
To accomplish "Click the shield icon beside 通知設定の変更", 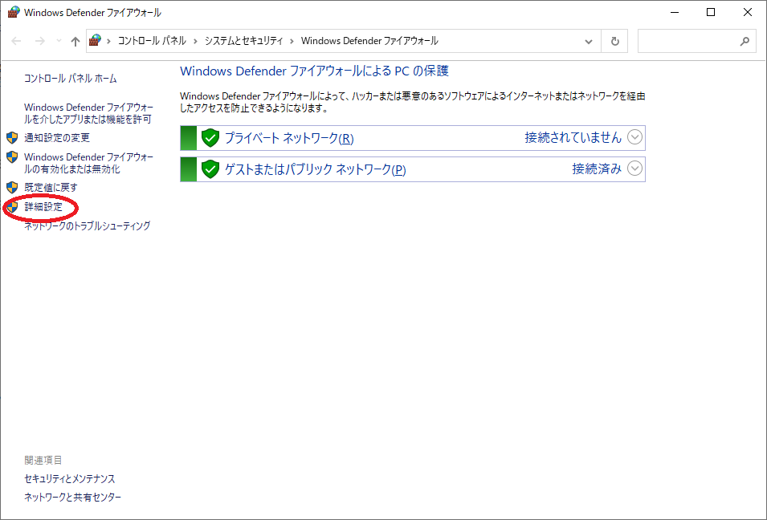I will pyautogui.click(x=12, y=137).
